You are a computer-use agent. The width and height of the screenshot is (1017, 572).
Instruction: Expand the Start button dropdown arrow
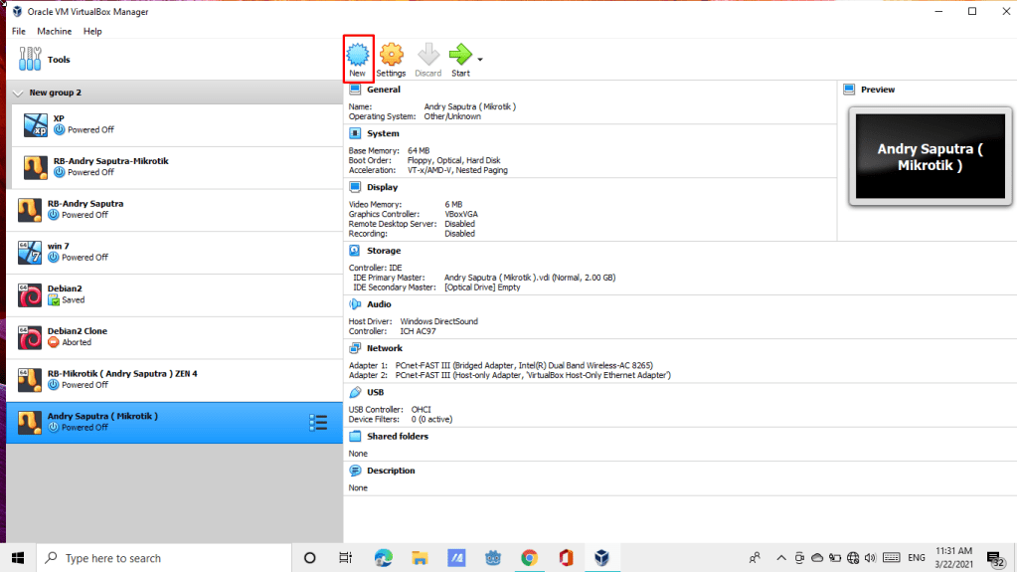[480, 60]
